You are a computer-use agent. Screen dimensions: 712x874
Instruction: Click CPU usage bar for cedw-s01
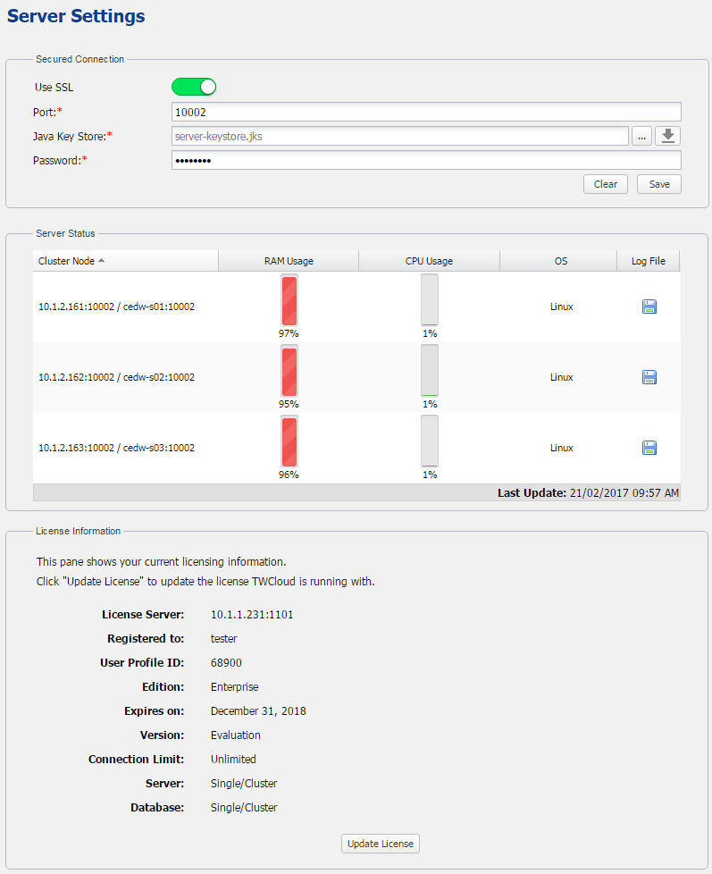[430, 300]
